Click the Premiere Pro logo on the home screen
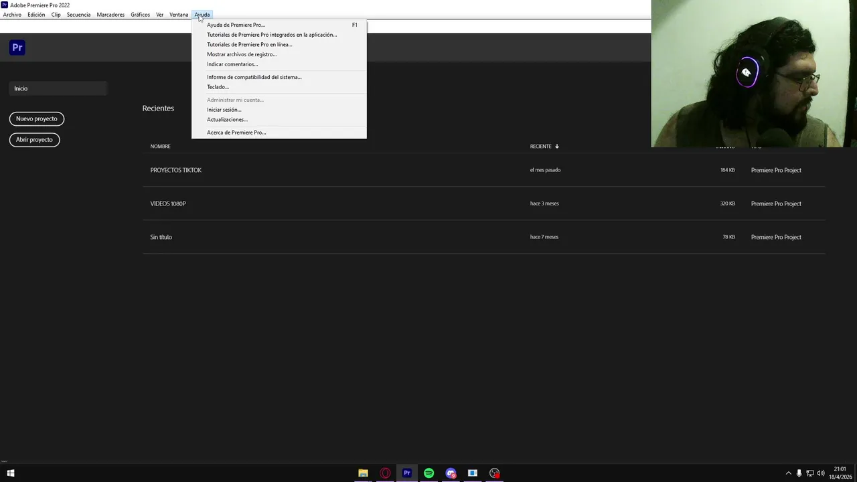This screenshot has width=857, height=482. [x=17, y=48]
